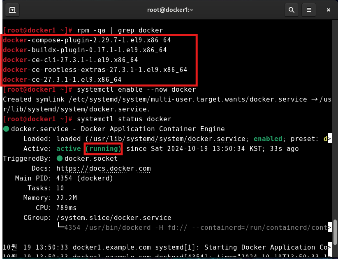Screen dimensions: 338x259
Task: Click the green dot before docker.service
Action: (x=6, y=129)
